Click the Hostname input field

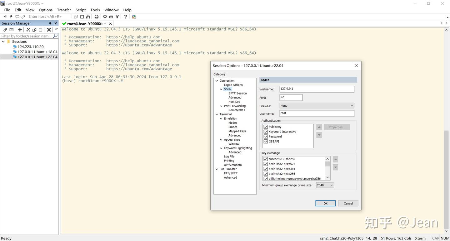click(317, 89)
